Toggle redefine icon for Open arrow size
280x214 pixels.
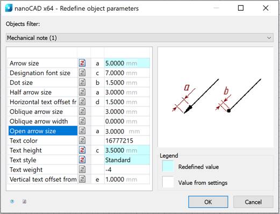[82, 131]
